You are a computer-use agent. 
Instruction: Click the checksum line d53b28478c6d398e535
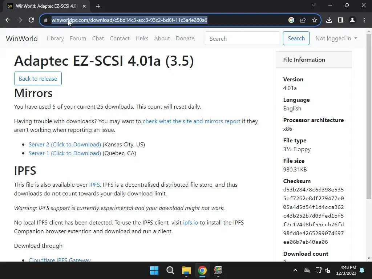click(314, 190)
